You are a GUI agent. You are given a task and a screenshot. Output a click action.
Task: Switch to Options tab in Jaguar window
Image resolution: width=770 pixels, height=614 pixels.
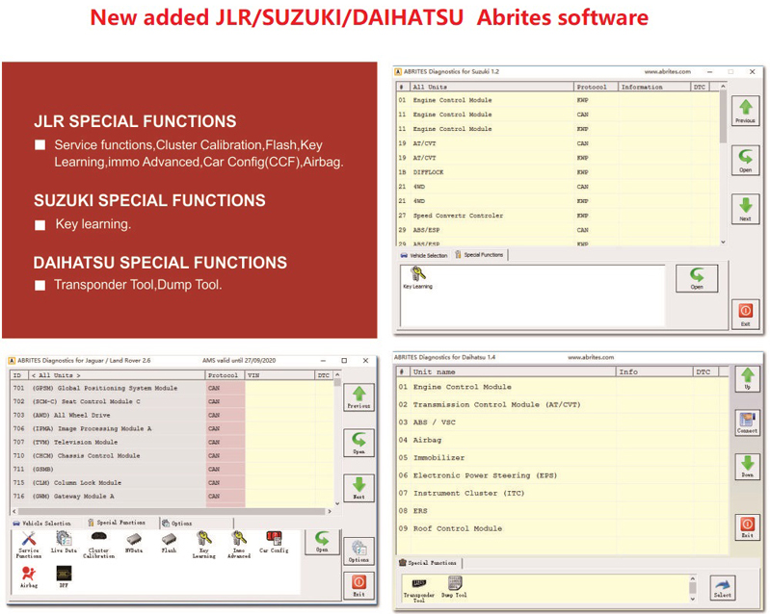coord(177,524)
